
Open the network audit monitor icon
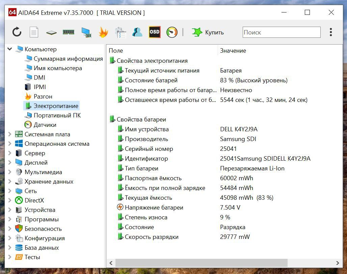[86, 32]
